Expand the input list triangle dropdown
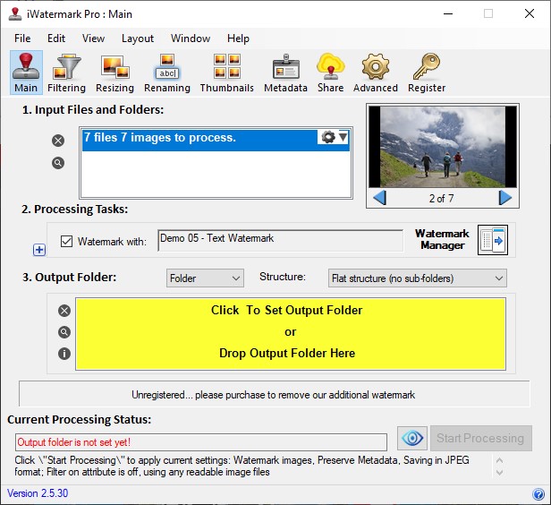The height and width of the screenshot is (505, 551). coord(343,137)
